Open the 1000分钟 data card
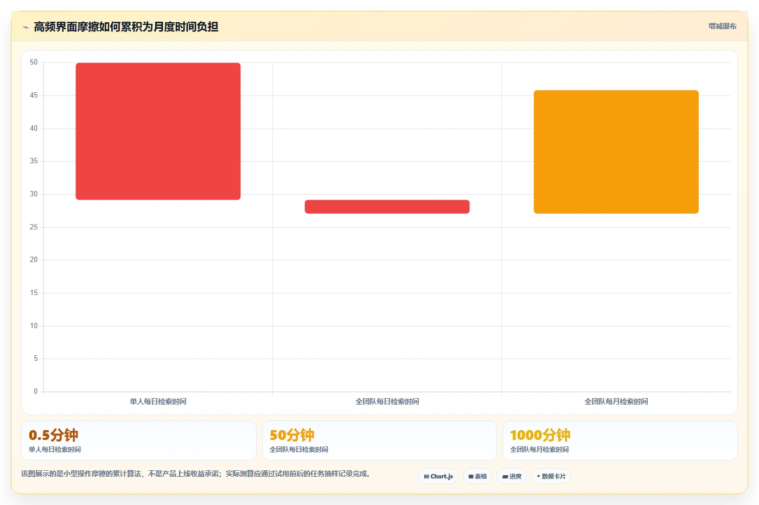 click(x=620, y=440)
